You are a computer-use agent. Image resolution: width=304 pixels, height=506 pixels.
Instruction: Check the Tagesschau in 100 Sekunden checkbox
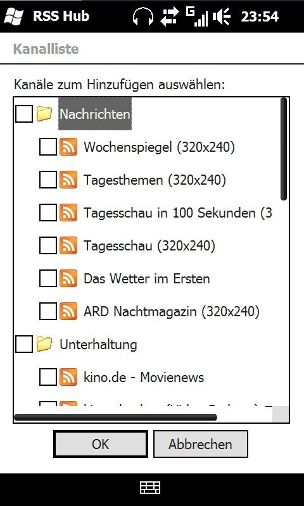[47, 213]
